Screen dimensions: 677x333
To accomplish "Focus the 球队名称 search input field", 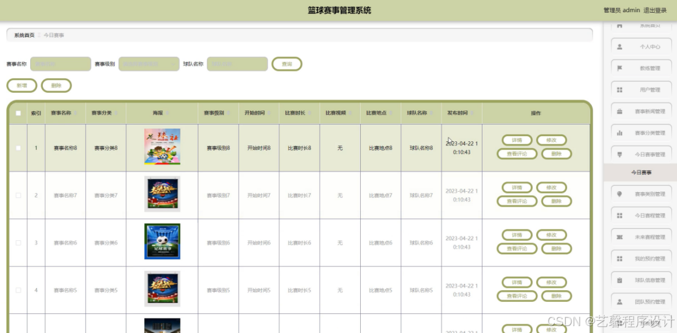I will (237, 64).
